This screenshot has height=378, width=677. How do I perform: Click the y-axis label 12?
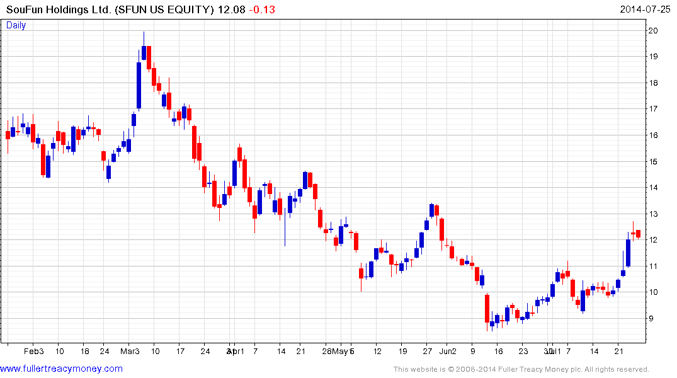pyautogui.click(x=653, y=240)
